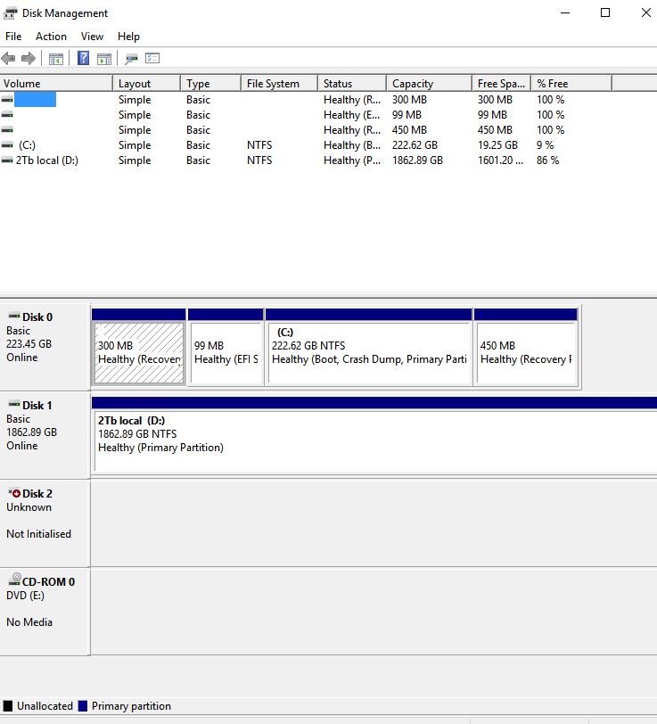657x724 pixels.
Task: Click 223.45 GB size under Disk 0
Action: [x=29, y=344]
